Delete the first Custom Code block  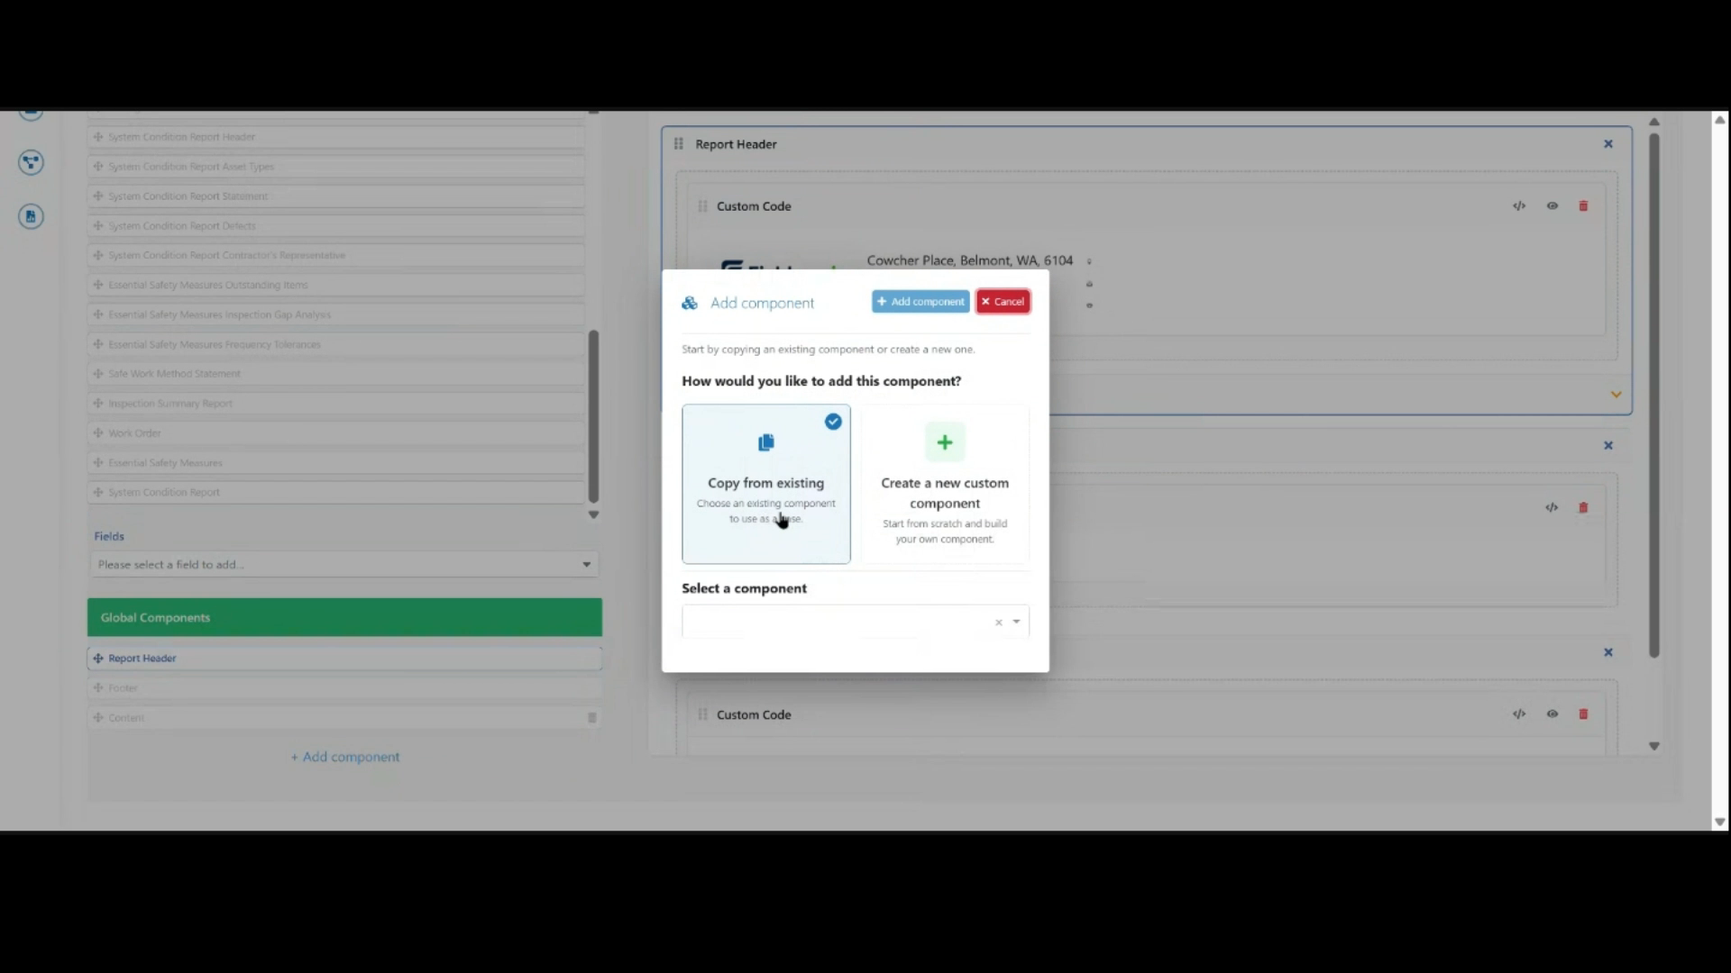[x=1583, y=206]
